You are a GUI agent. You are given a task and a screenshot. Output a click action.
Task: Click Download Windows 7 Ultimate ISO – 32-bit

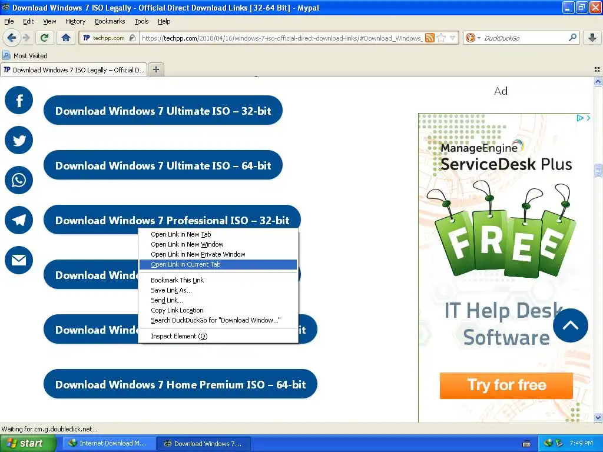tap(163, 110)
